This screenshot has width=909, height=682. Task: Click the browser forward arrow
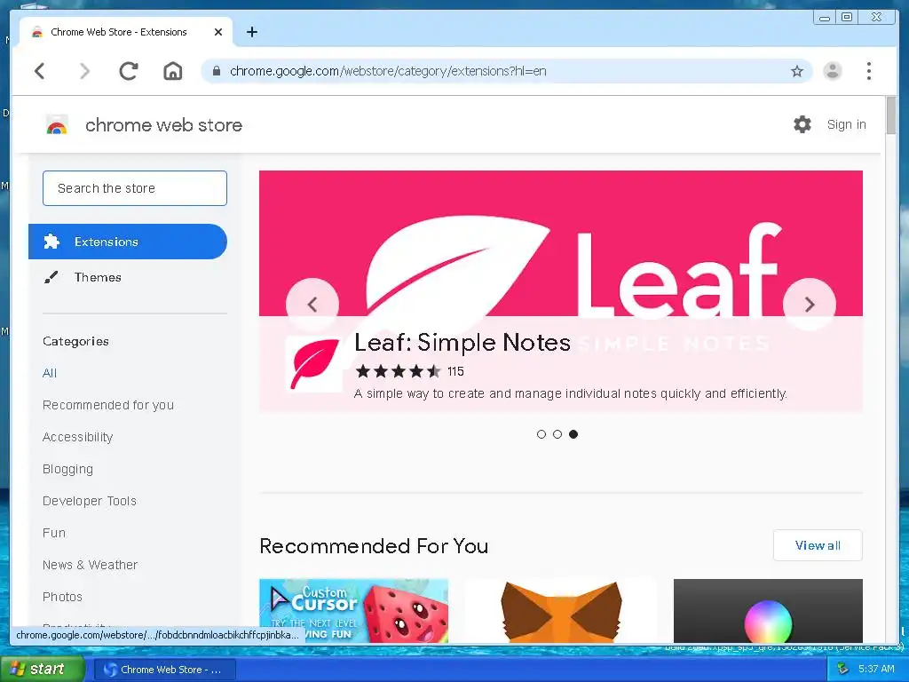[84, 71]
